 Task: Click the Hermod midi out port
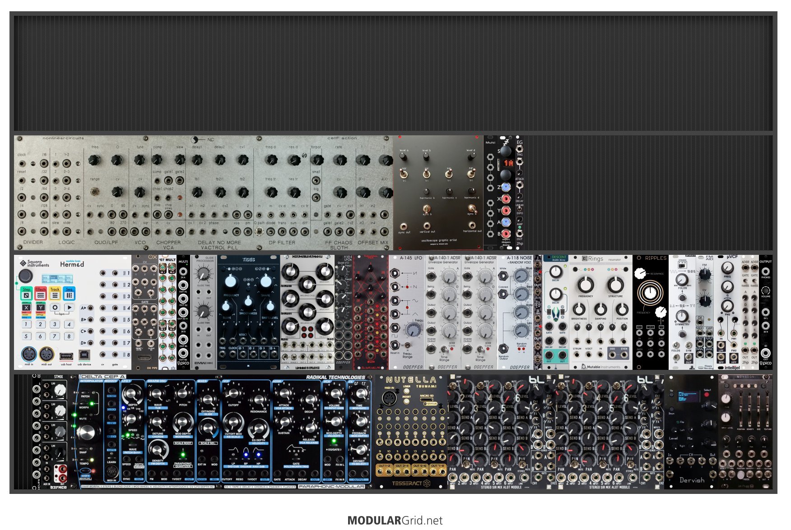47,355
